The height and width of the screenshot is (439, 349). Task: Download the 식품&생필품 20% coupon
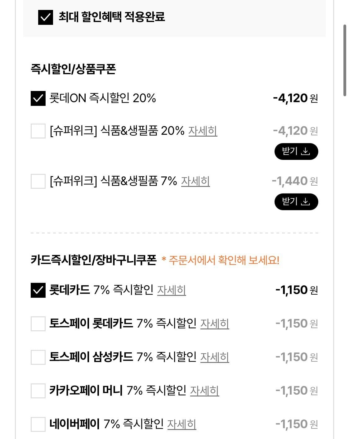[296, 152]
